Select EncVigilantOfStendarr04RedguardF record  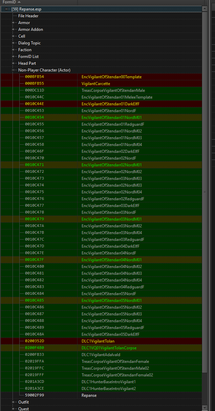(101, 287)
